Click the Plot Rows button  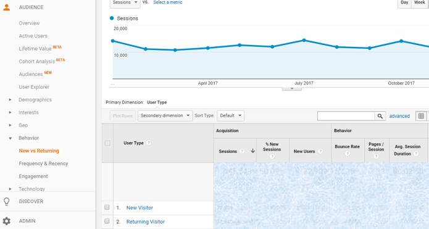coord(123,115)
